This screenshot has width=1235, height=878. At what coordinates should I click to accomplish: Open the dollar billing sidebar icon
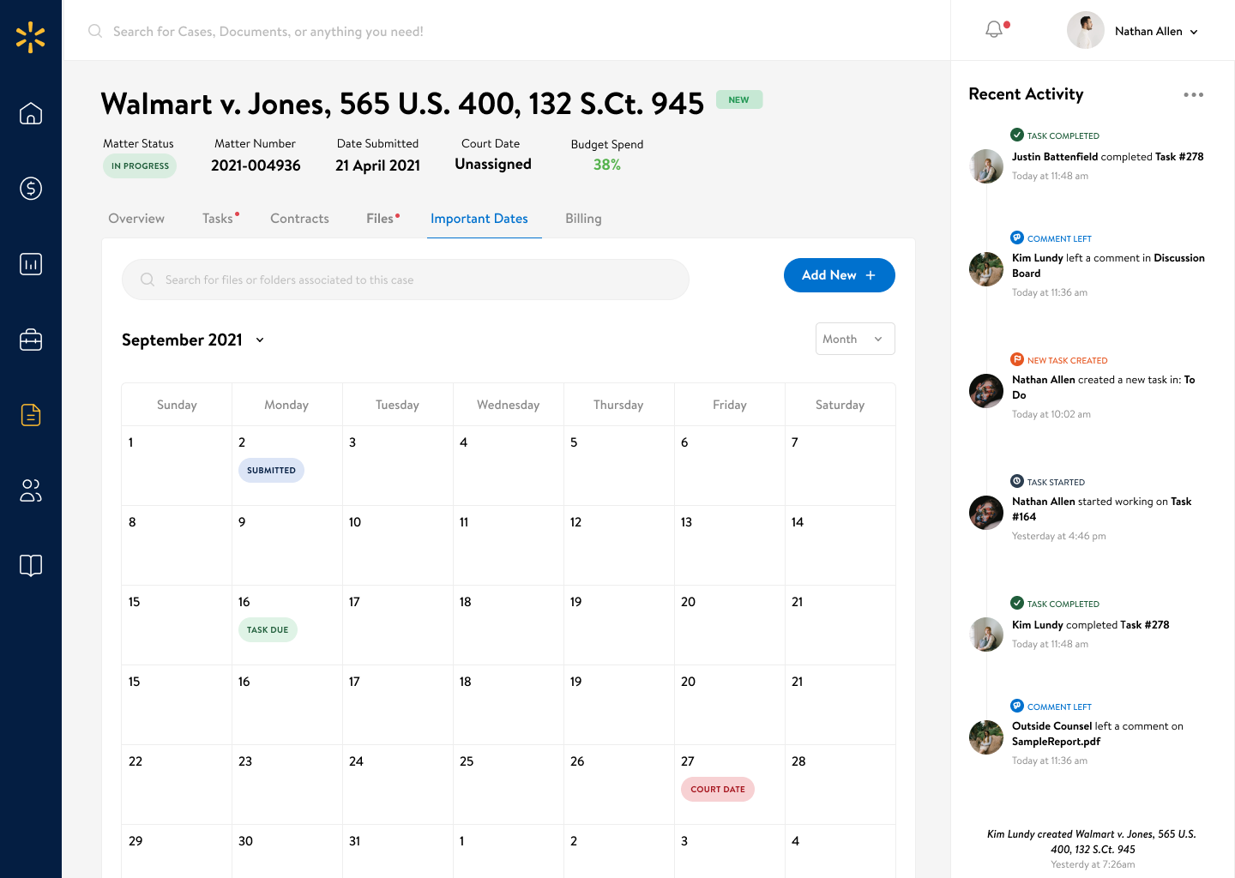pyautogui.click(x=31, y=189)
